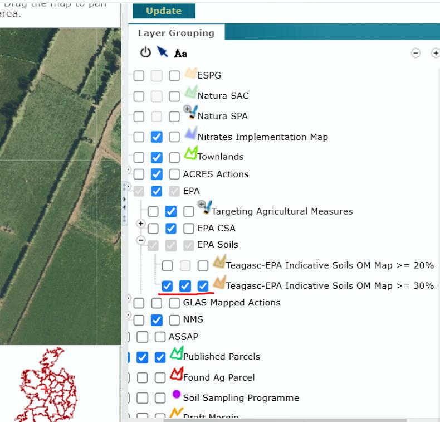440x422 pixels.
Task: Click the Ireland overview map thumbnail
Action: 47,385
